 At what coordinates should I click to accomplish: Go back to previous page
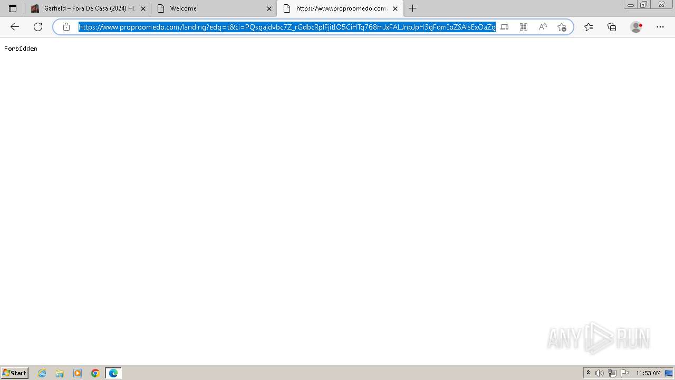click(x=15, y=27)
